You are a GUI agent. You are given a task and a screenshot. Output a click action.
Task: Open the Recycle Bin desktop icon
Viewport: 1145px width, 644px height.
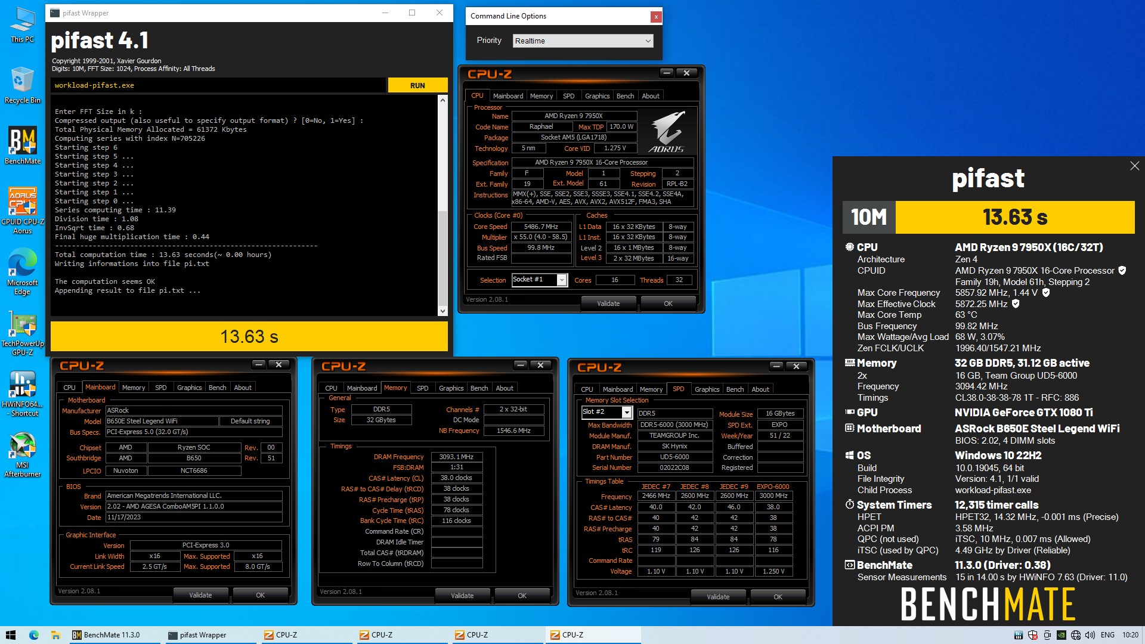23,85
